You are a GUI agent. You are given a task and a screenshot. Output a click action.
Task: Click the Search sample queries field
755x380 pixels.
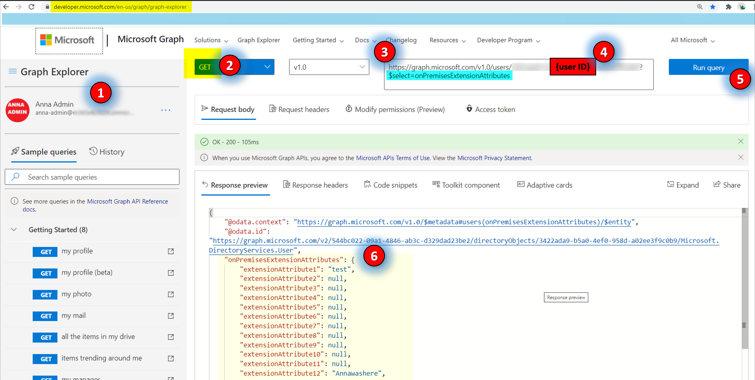[92, 177]
